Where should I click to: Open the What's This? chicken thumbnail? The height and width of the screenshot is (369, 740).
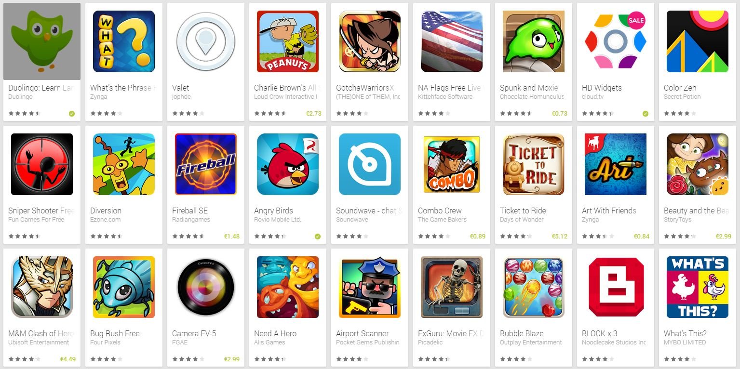click(698, 287)
